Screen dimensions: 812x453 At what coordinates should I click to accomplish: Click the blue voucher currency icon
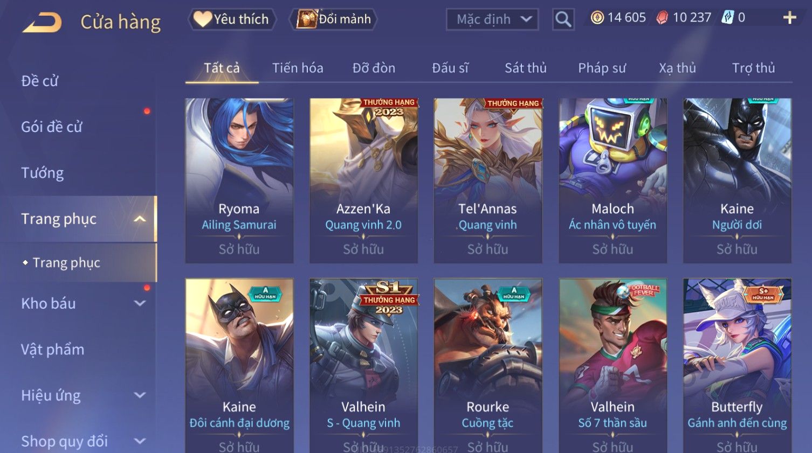click(728, 18)
